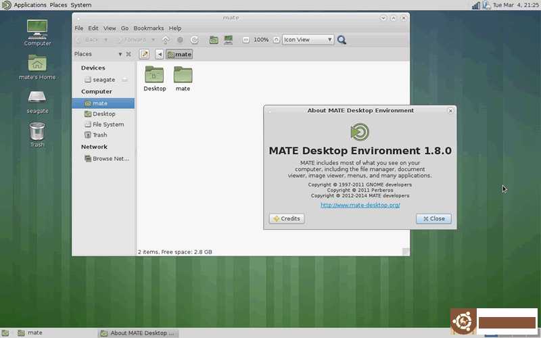Click the Up parent folder arrow
541x338 pixels.
point(166,40)
